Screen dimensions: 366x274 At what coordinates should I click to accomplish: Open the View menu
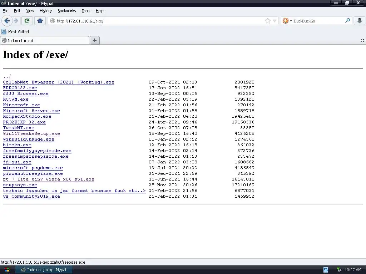[30, 11]
